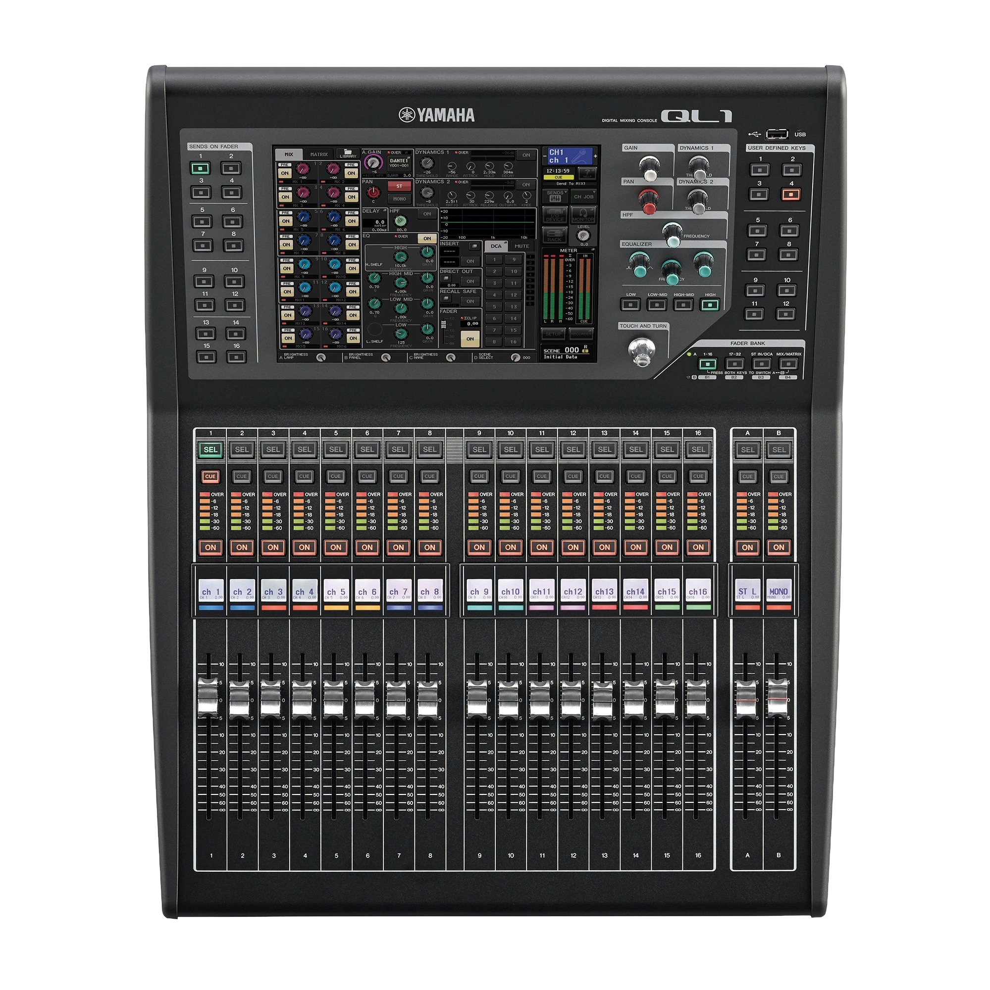Enable DYNAMICS 1 ON button

(526, 155)
